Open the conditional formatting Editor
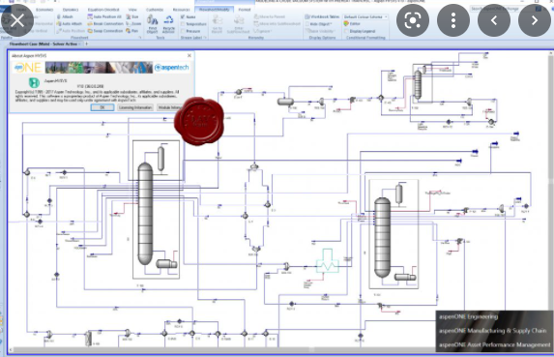The height and width of the screenshot is (357, 554). pyautogui.click(x=352, y=23)
